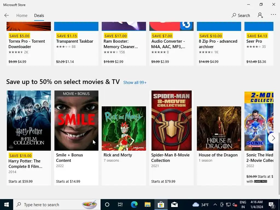Open the Windows Start menu
The width and height of the screenshot is (280, 210).
click(x=7, y=205)
